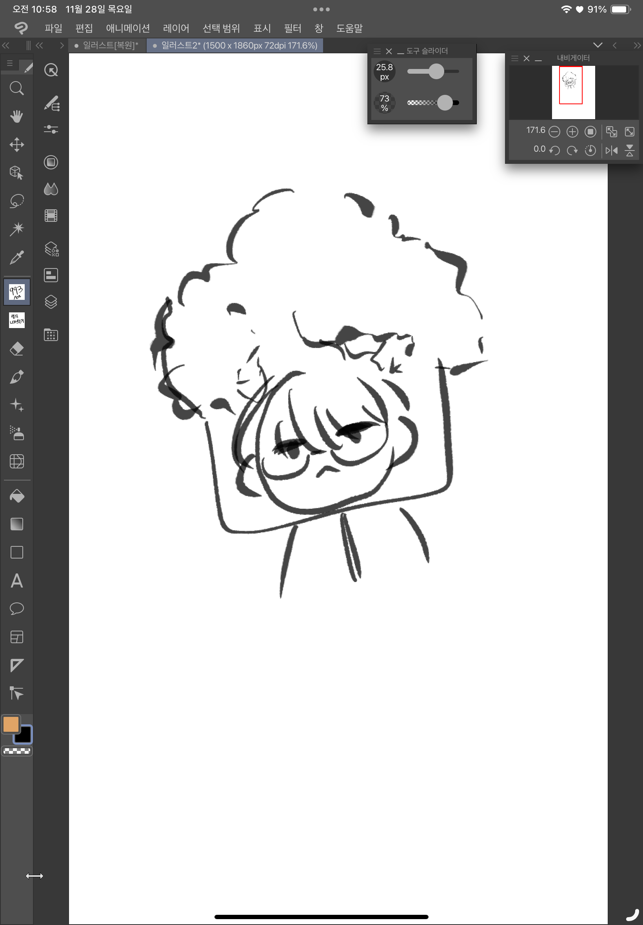643x925 pixels.
Task: Select the Correct line tool
Action: [16, 693]
